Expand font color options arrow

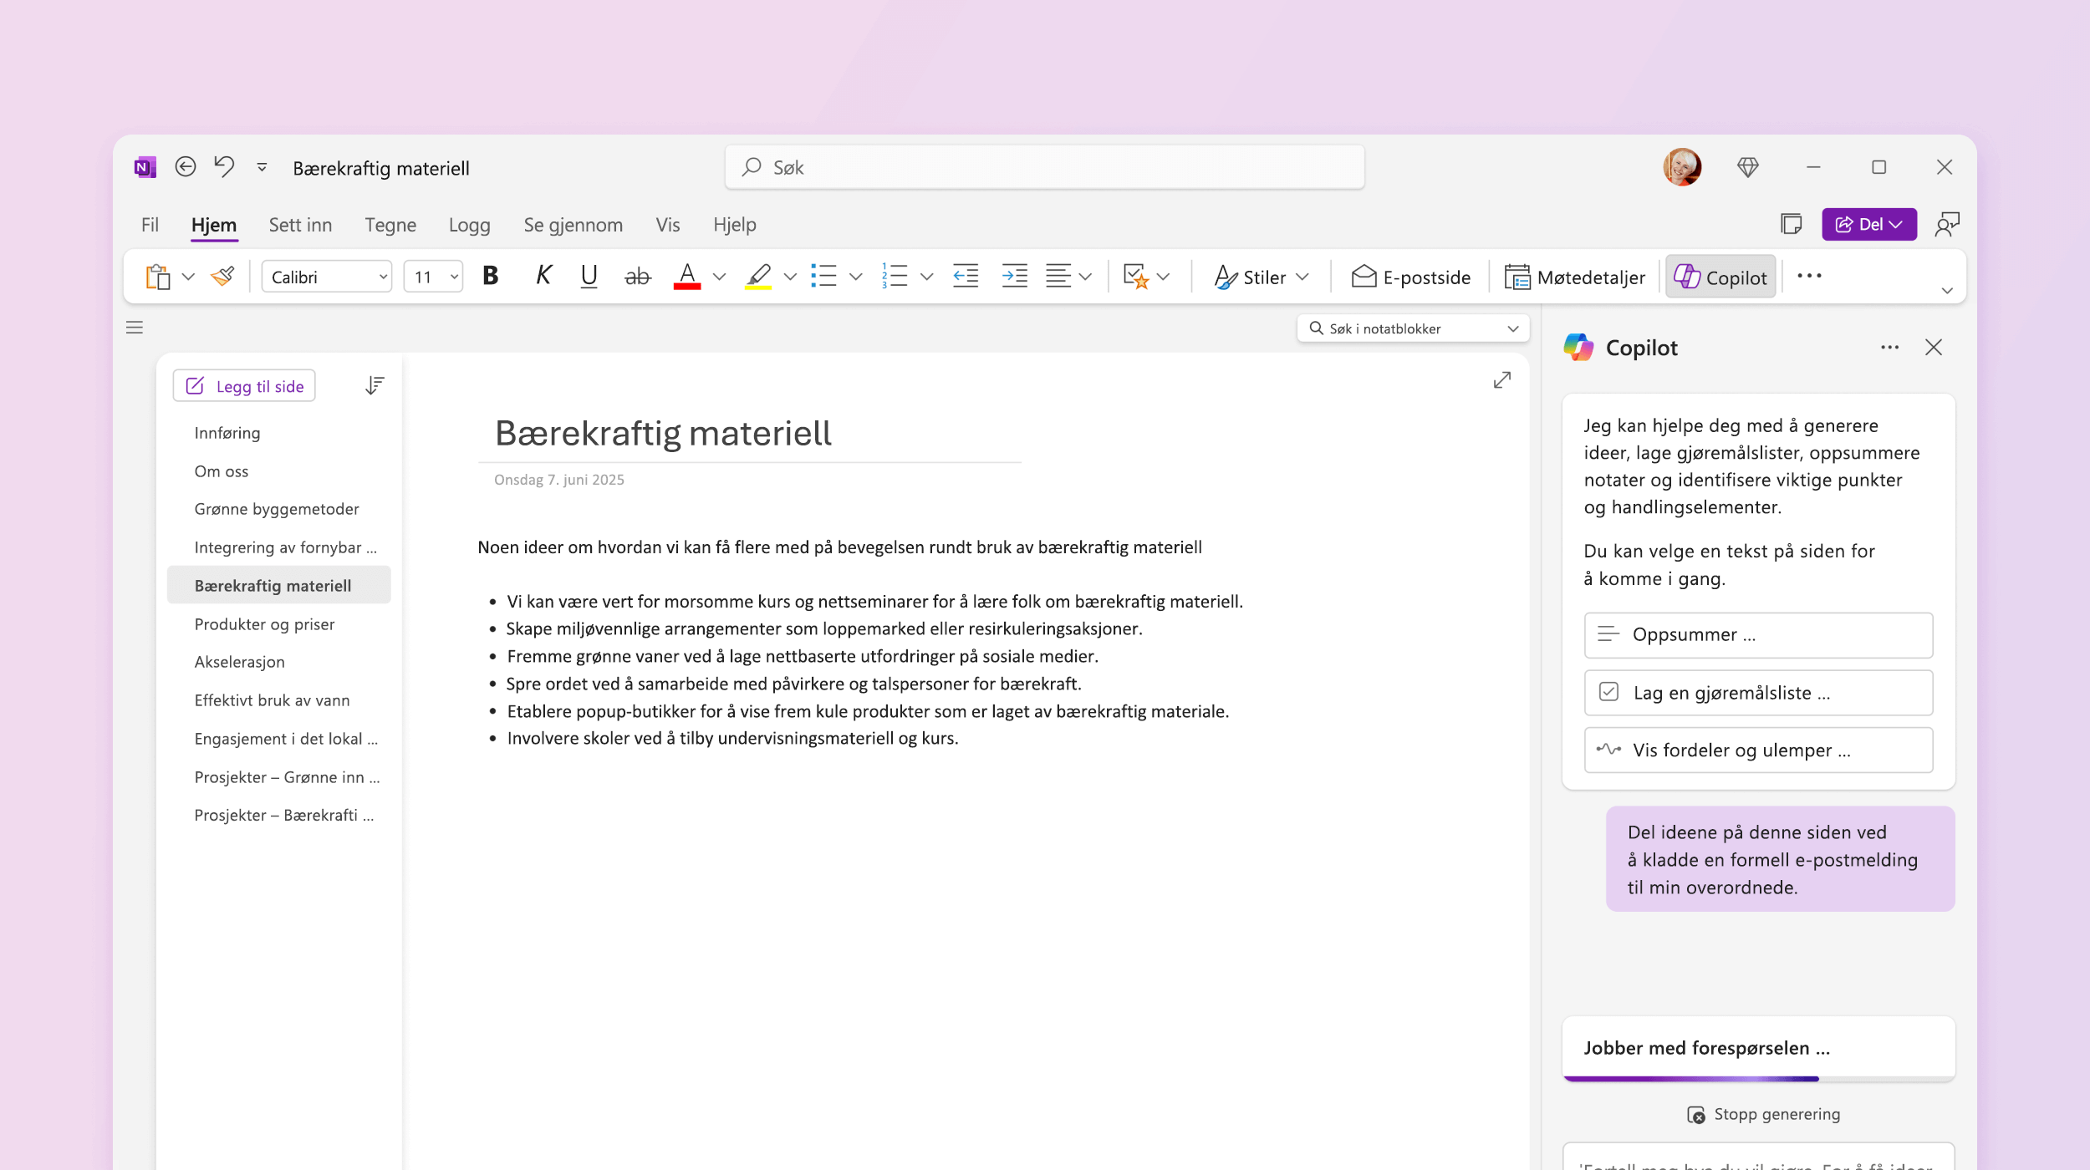point(719,277)
